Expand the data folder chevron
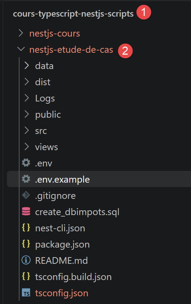The width and height of the screenshot is (191, 304). 27,66
